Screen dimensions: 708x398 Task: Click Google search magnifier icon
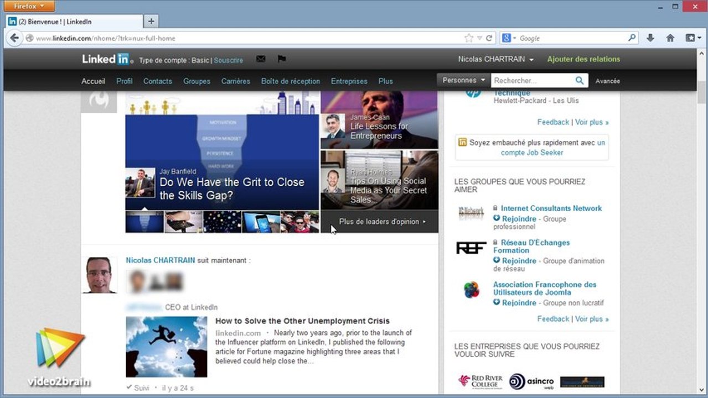point(632,38)
